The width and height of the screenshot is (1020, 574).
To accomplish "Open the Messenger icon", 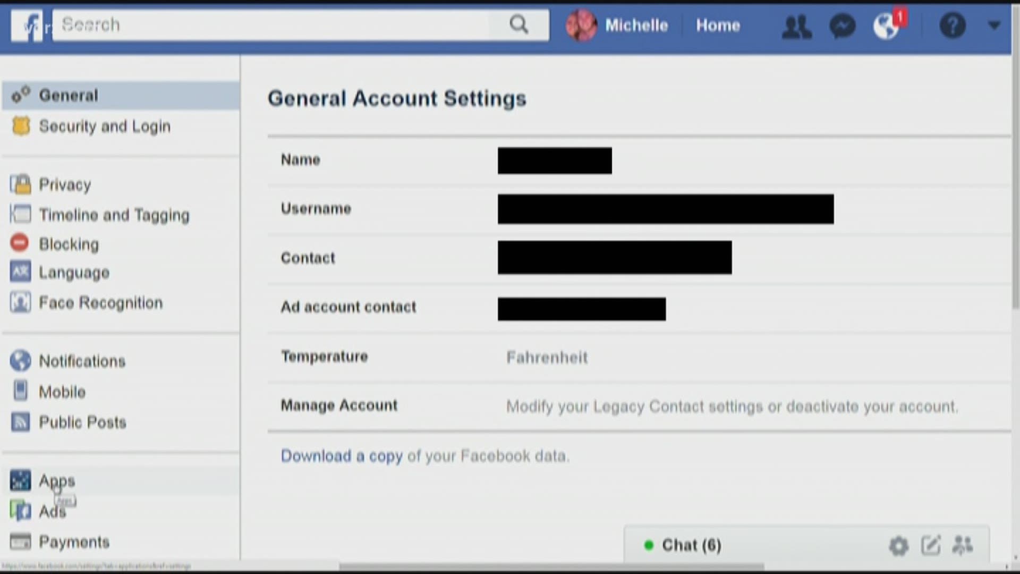I will (842, 26).
